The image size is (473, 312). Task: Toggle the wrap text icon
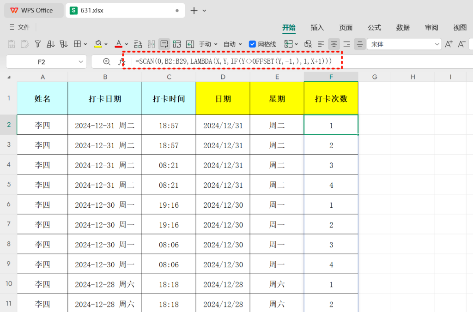tap(164, 44)
